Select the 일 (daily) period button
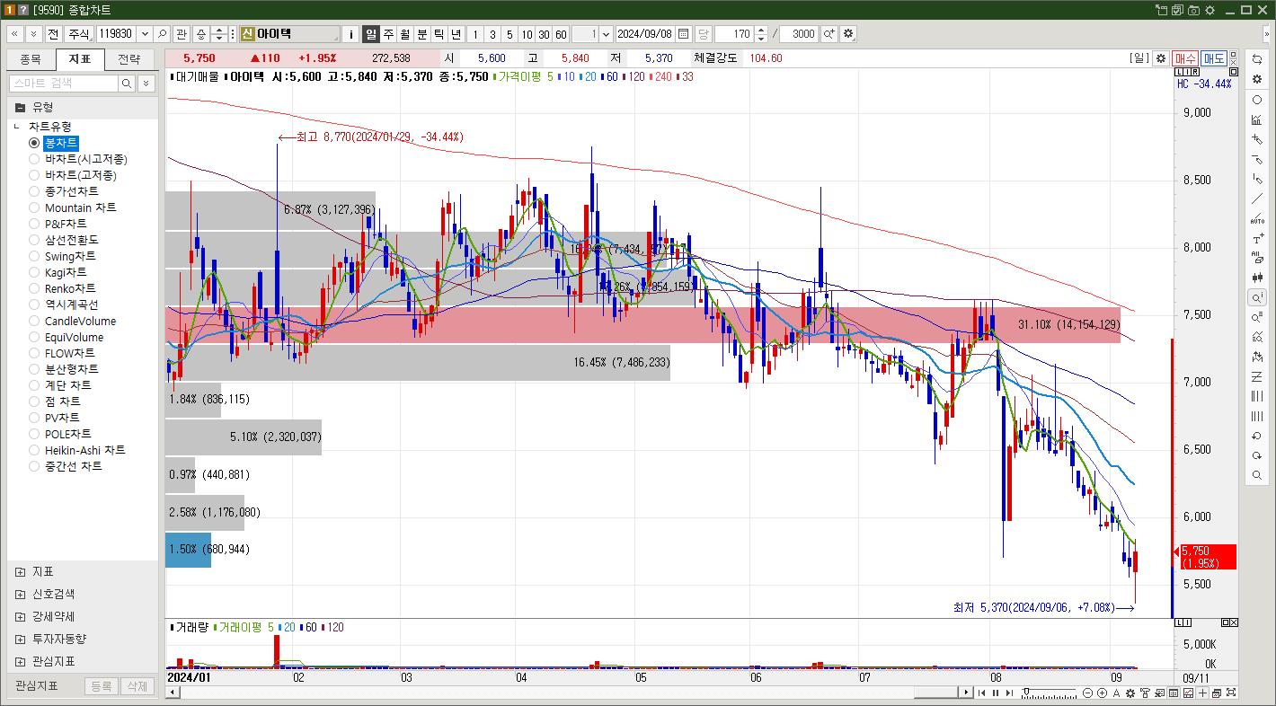This screenshot has height=706, width=1276. pyautogui.click(x=370, y=34)
